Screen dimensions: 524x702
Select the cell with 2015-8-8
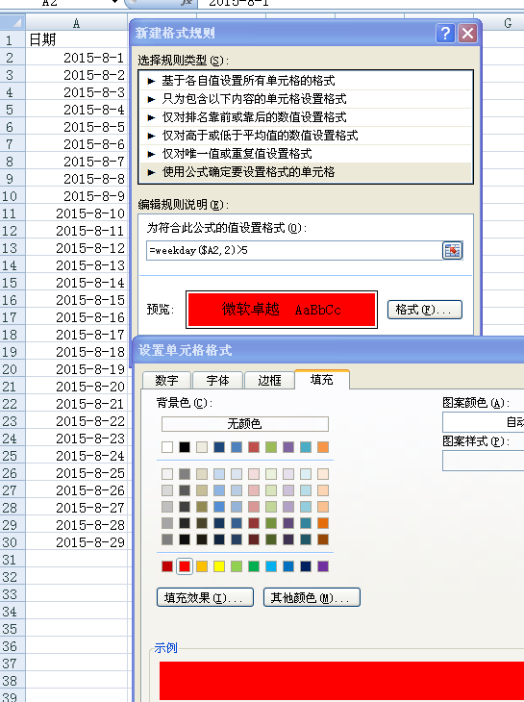pos(77,179)
